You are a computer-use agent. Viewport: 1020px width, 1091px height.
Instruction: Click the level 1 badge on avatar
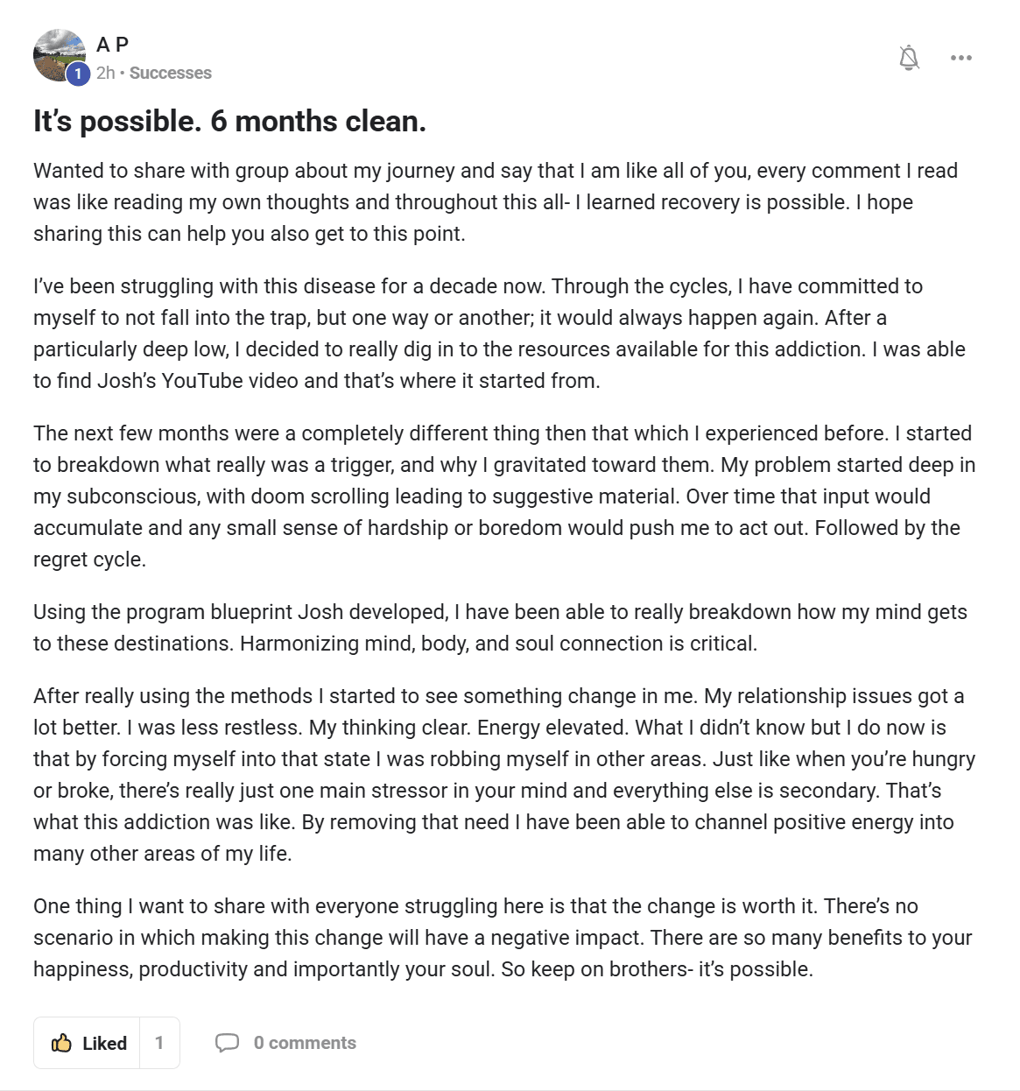78,74
